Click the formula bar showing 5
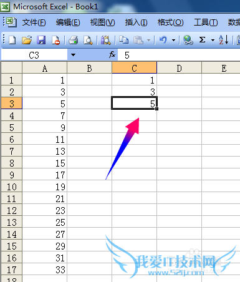The height and width of the screenshot is (282, 240). click(179, 55)
